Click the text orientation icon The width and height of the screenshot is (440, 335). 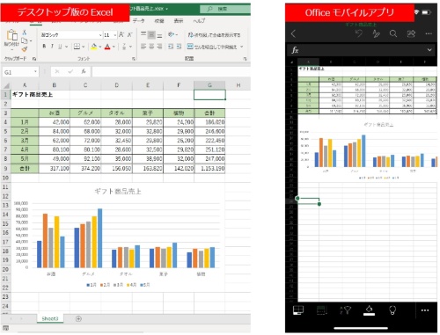pyautogui.click(x=172, y=34)
